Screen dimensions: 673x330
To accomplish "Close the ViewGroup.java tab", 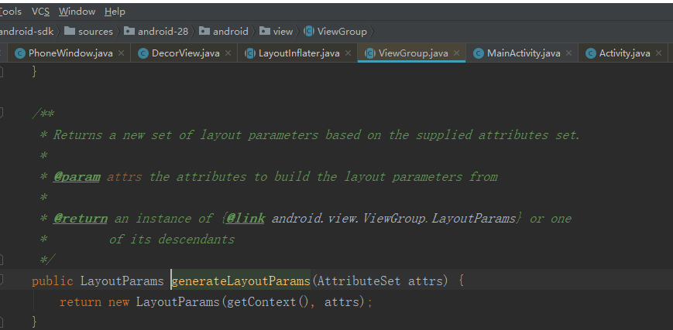I will point(456,53).
